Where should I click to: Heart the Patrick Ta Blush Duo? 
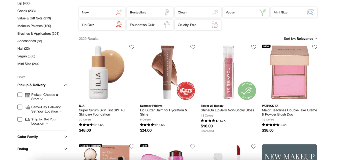point(315,47)
